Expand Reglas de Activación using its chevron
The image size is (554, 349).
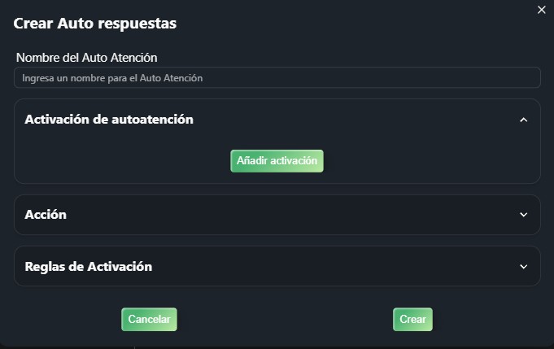[x=524, y=266]
